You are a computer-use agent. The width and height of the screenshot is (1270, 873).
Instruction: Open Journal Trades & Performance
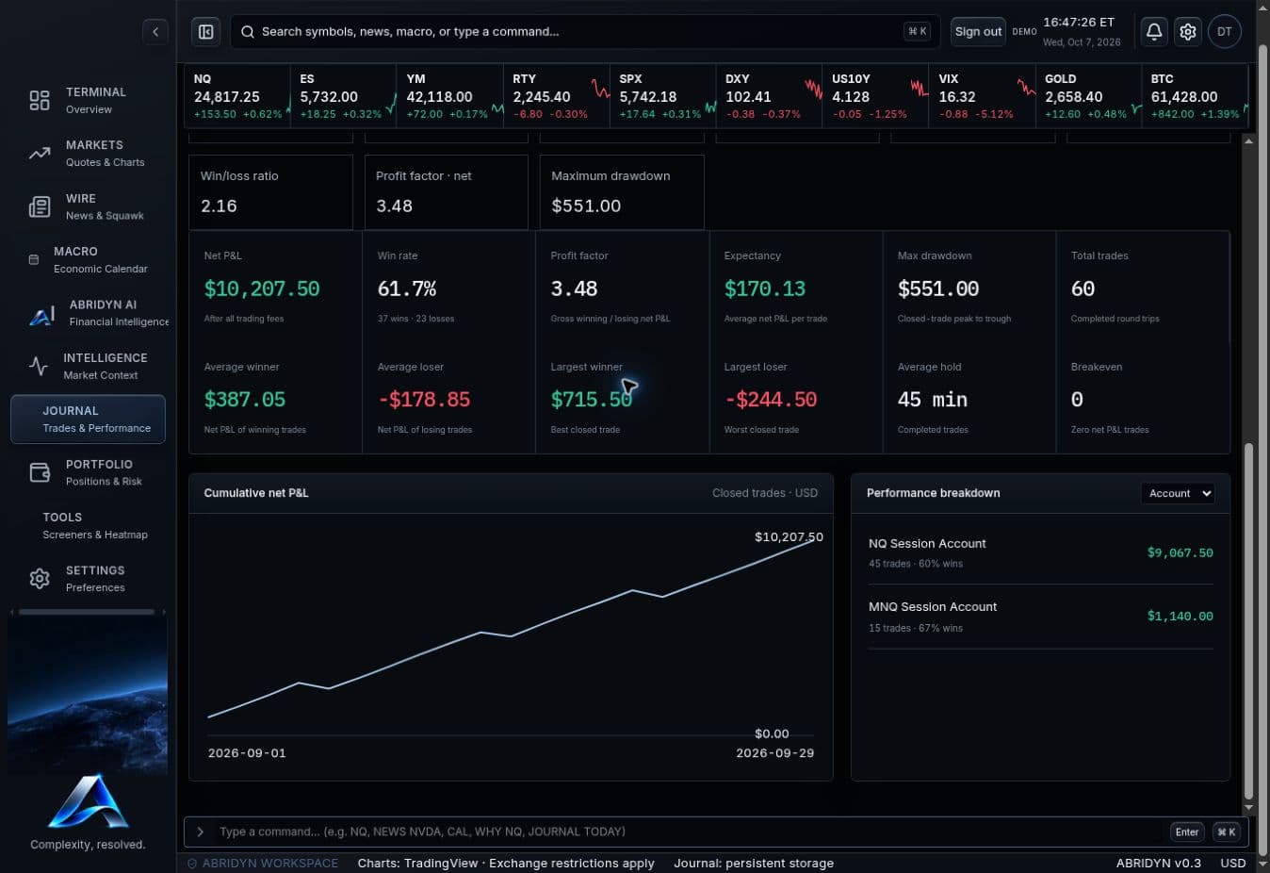pos(88,420)
